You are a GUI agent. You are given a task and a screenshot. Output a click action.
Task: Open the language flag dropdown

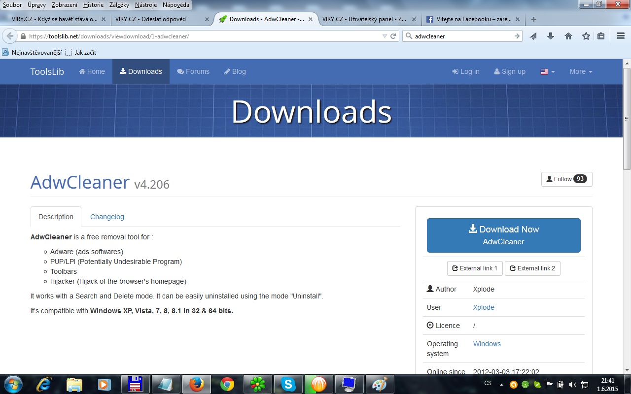547,71
